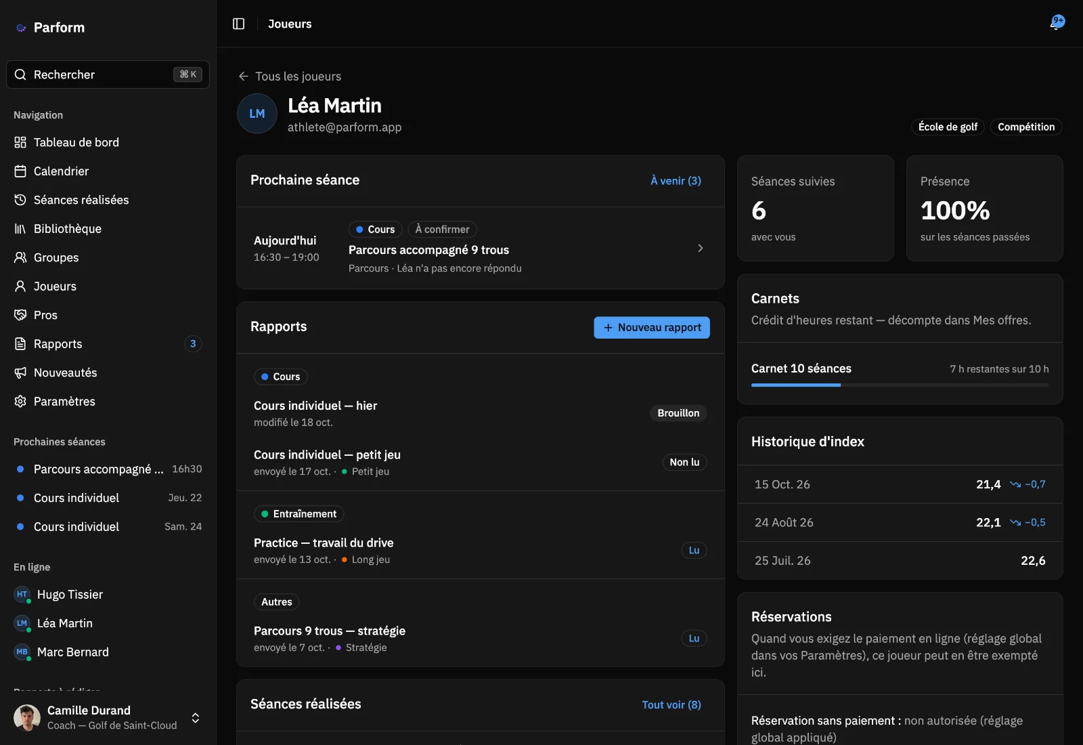Image resolution: width=1083 pixels, height=745 pixels.
Task: Open the Cours individuel — petit jeu report
Action: [481, 463]
